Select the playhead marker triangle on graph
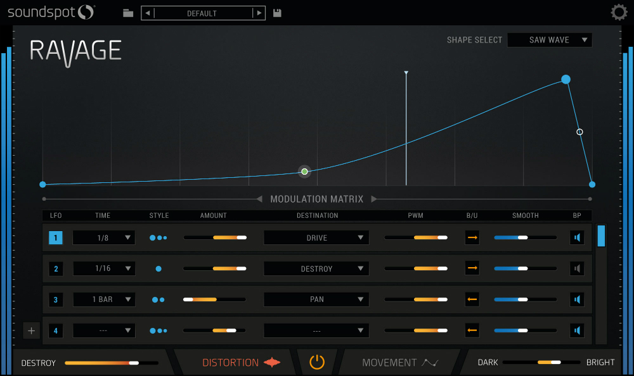Screen dimensions: 634x376 click(406, 73)
